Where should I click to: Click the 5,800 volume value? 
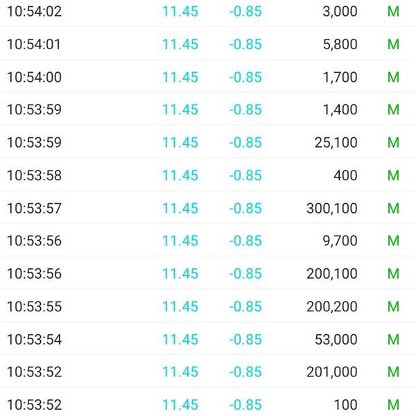coord(340,44)
